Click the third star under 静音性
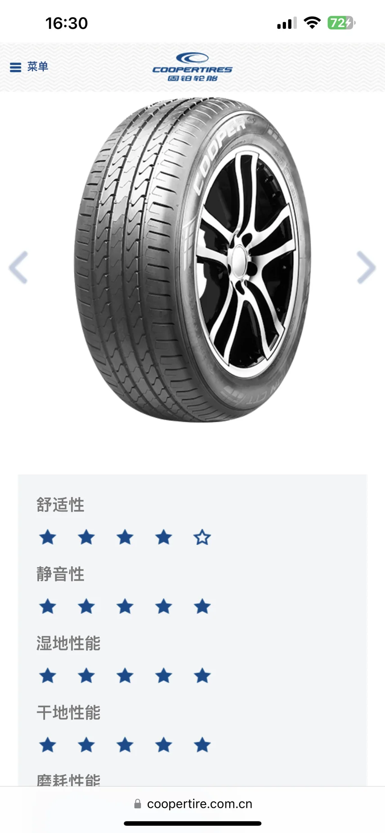This screenshot has width=385, height=833. pos(125,606)
